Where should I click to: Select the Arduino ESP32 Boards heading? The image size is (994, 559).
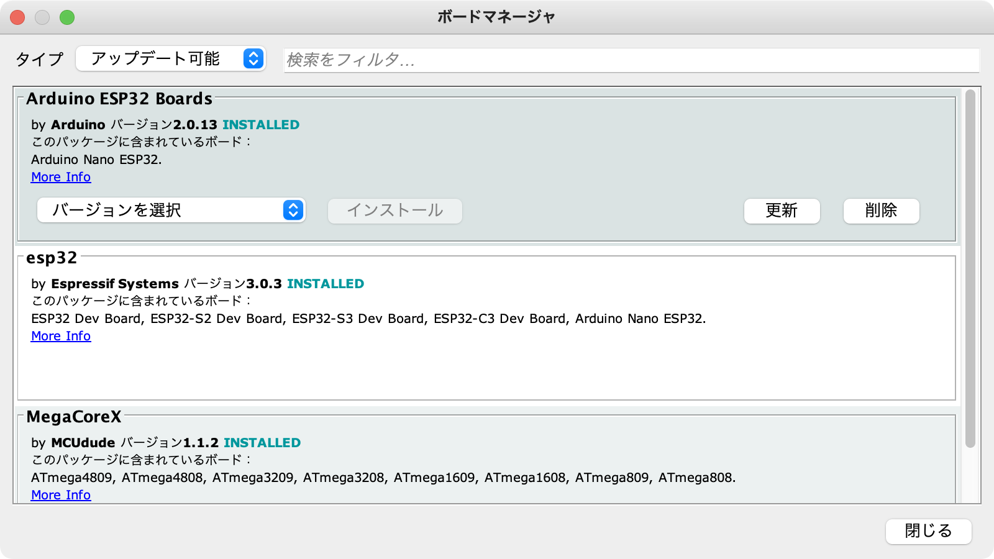coord(119,99)
